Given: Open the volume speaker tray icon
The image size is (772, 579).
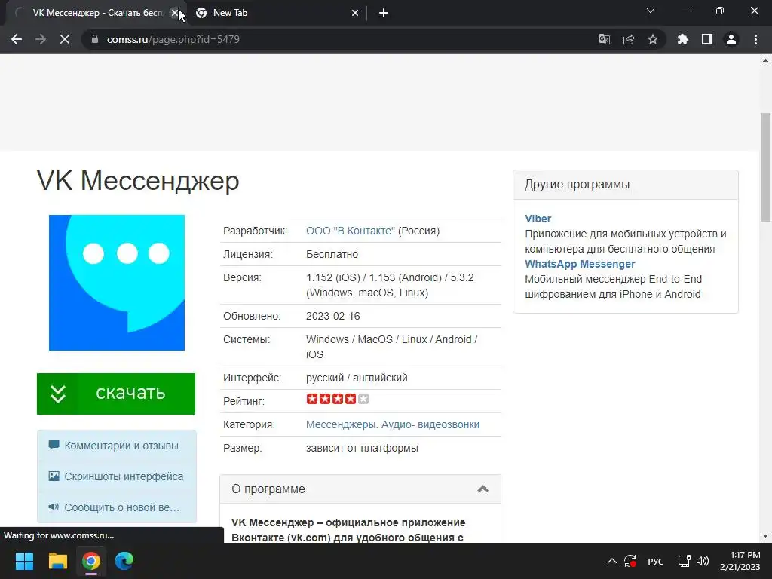Looking at the screenshot, I should pyautogui.click(x=703, y=561).
